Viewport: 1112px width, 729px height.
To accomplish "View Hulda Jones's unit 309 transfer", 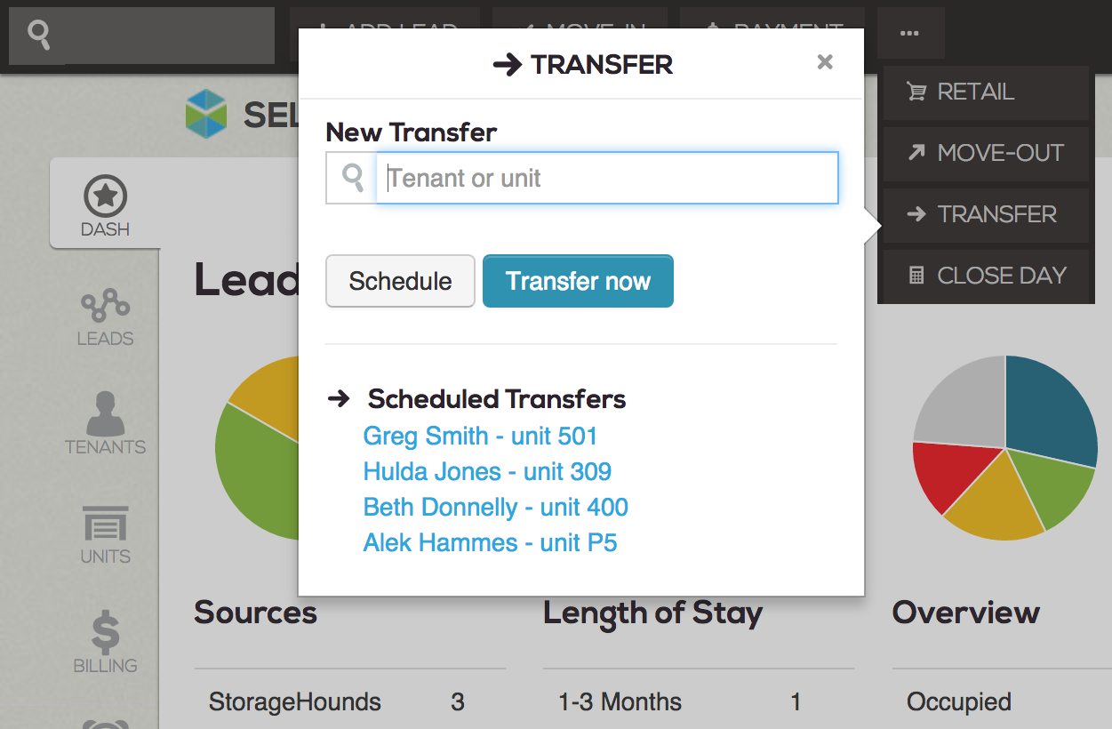I will 487,471.
